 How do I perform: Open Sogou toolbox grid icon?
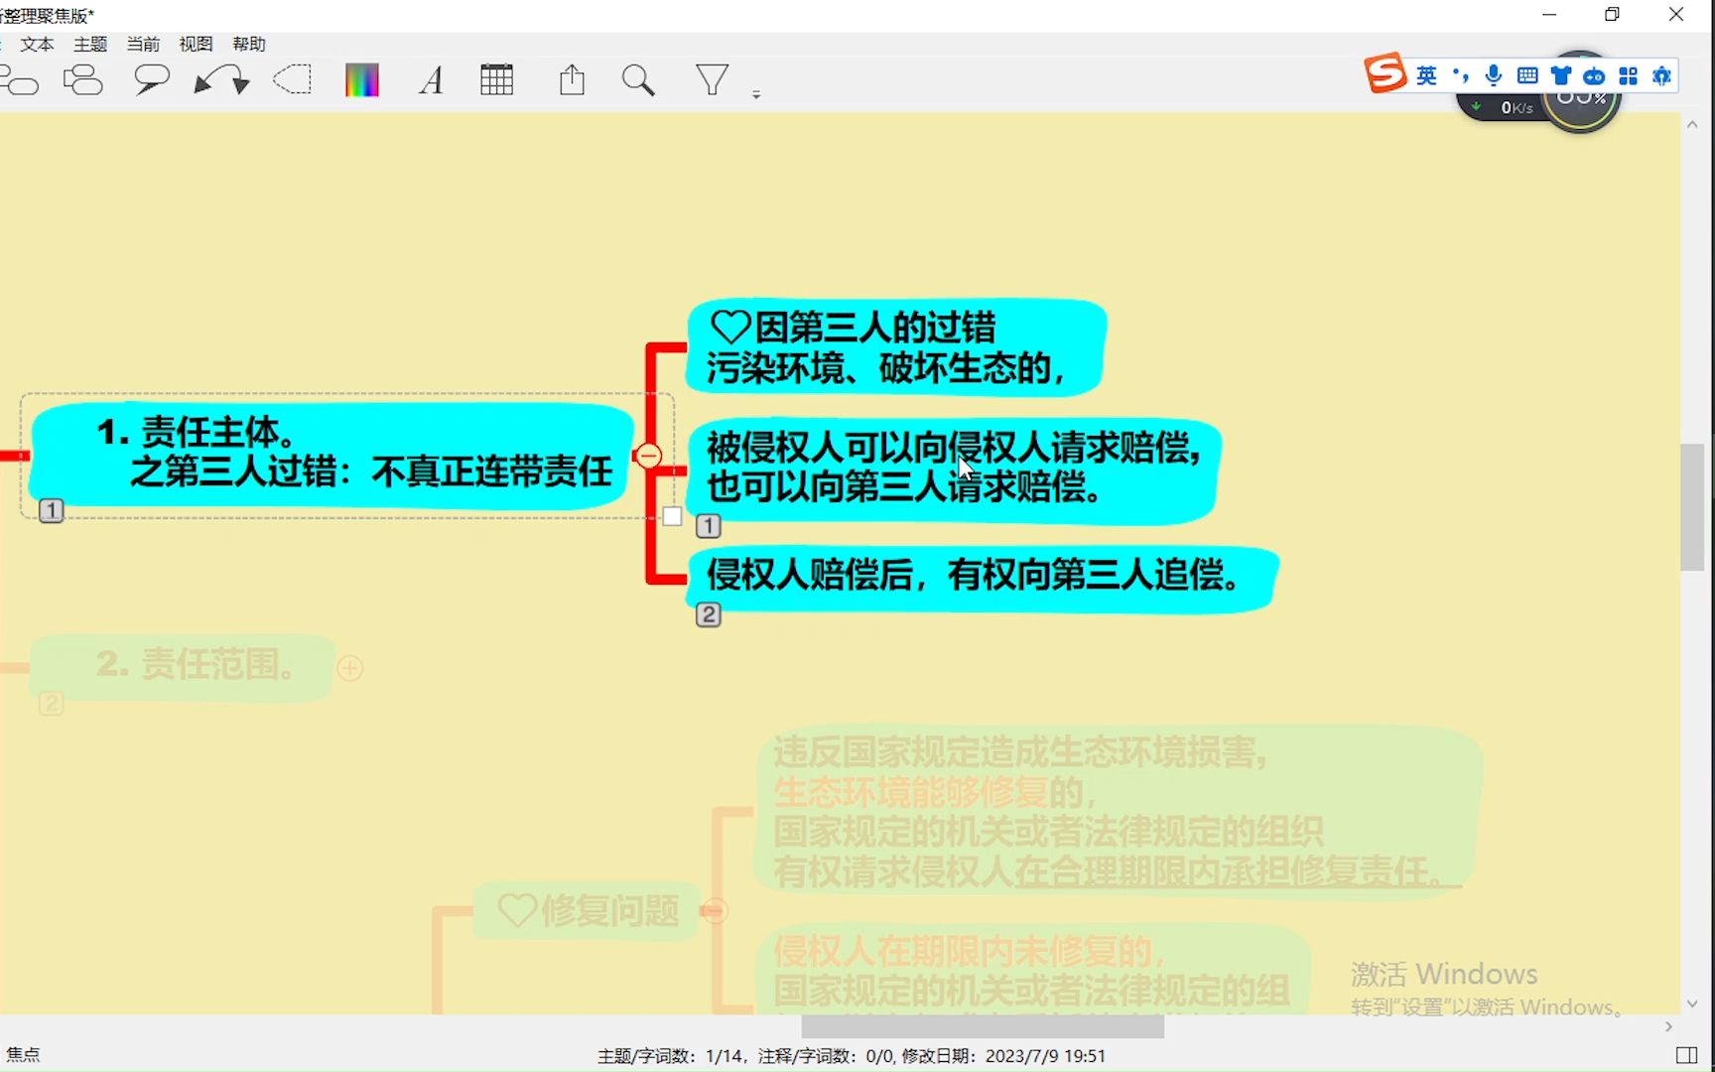coord(1629,75)
